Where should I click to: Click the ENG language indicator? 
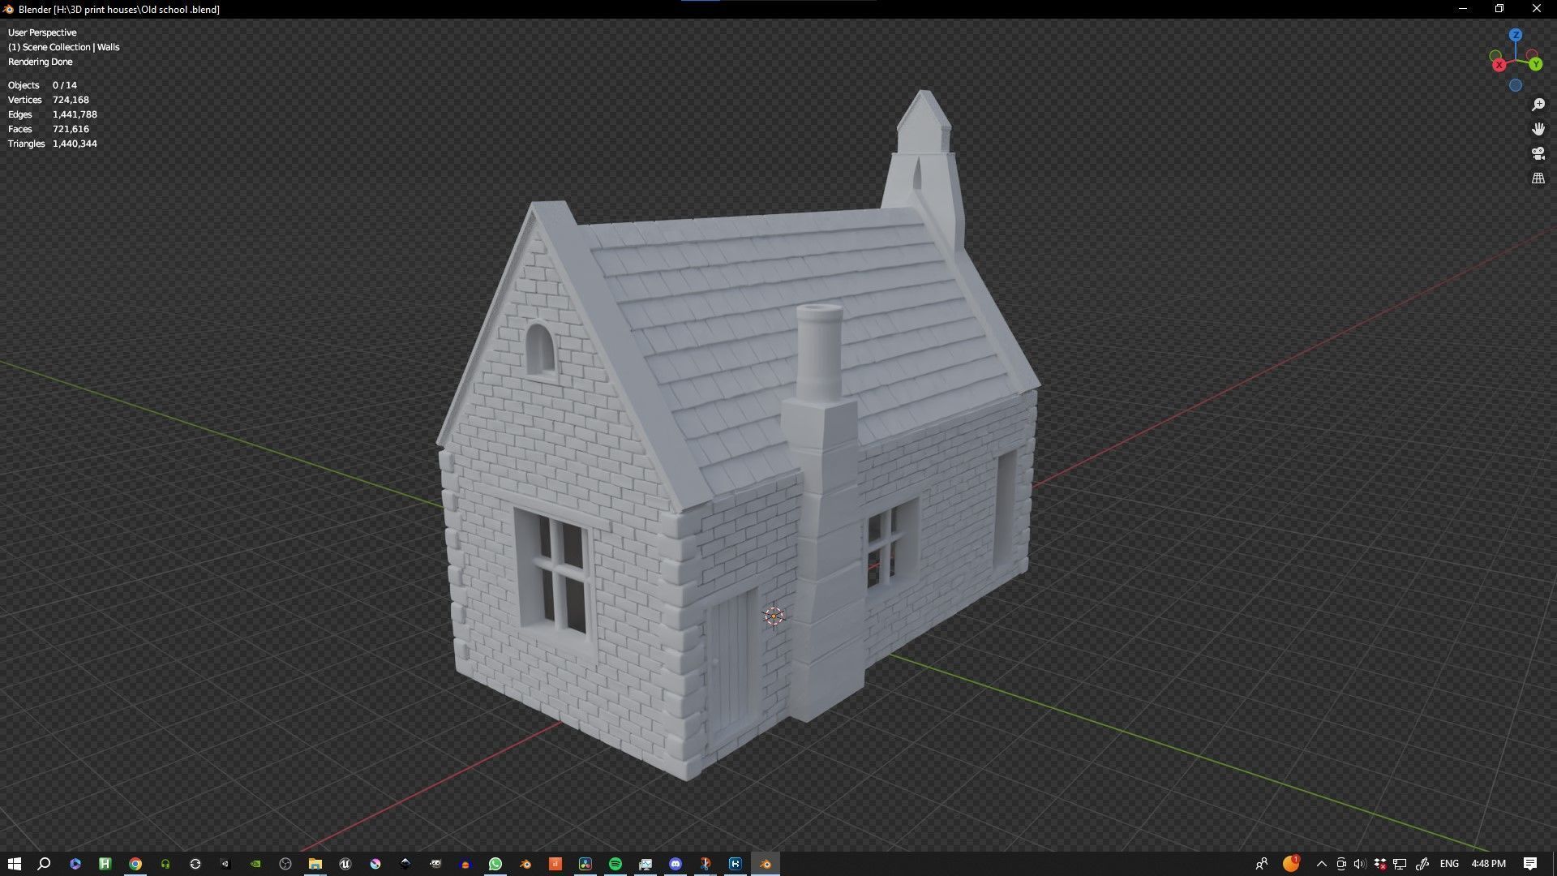1449,864
